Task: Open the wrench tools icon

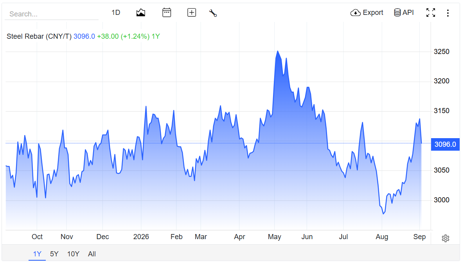Action: point(213,13)
